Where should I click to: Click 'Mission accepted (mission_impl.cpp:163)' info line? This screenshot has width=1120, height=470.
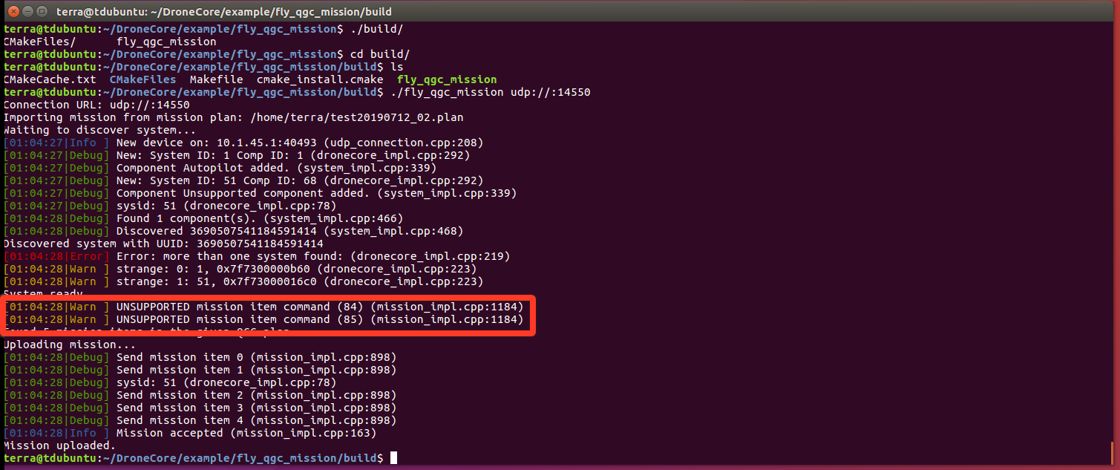(190, 433)
